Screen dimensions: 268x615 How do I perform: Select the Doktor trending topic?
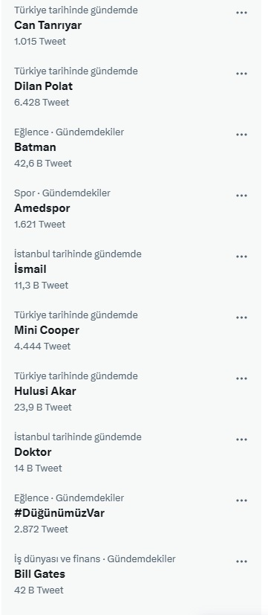point(33,452)
